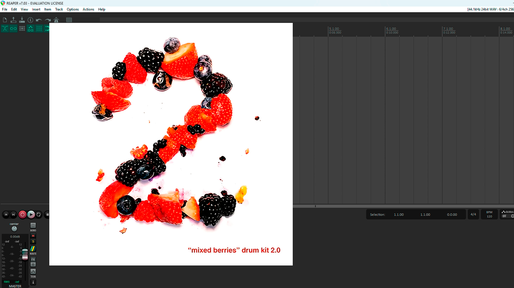Image resolution: width=514 pixels, height=288 pixels.
Task: Open the Actions menu
Action: click(88, 9)
